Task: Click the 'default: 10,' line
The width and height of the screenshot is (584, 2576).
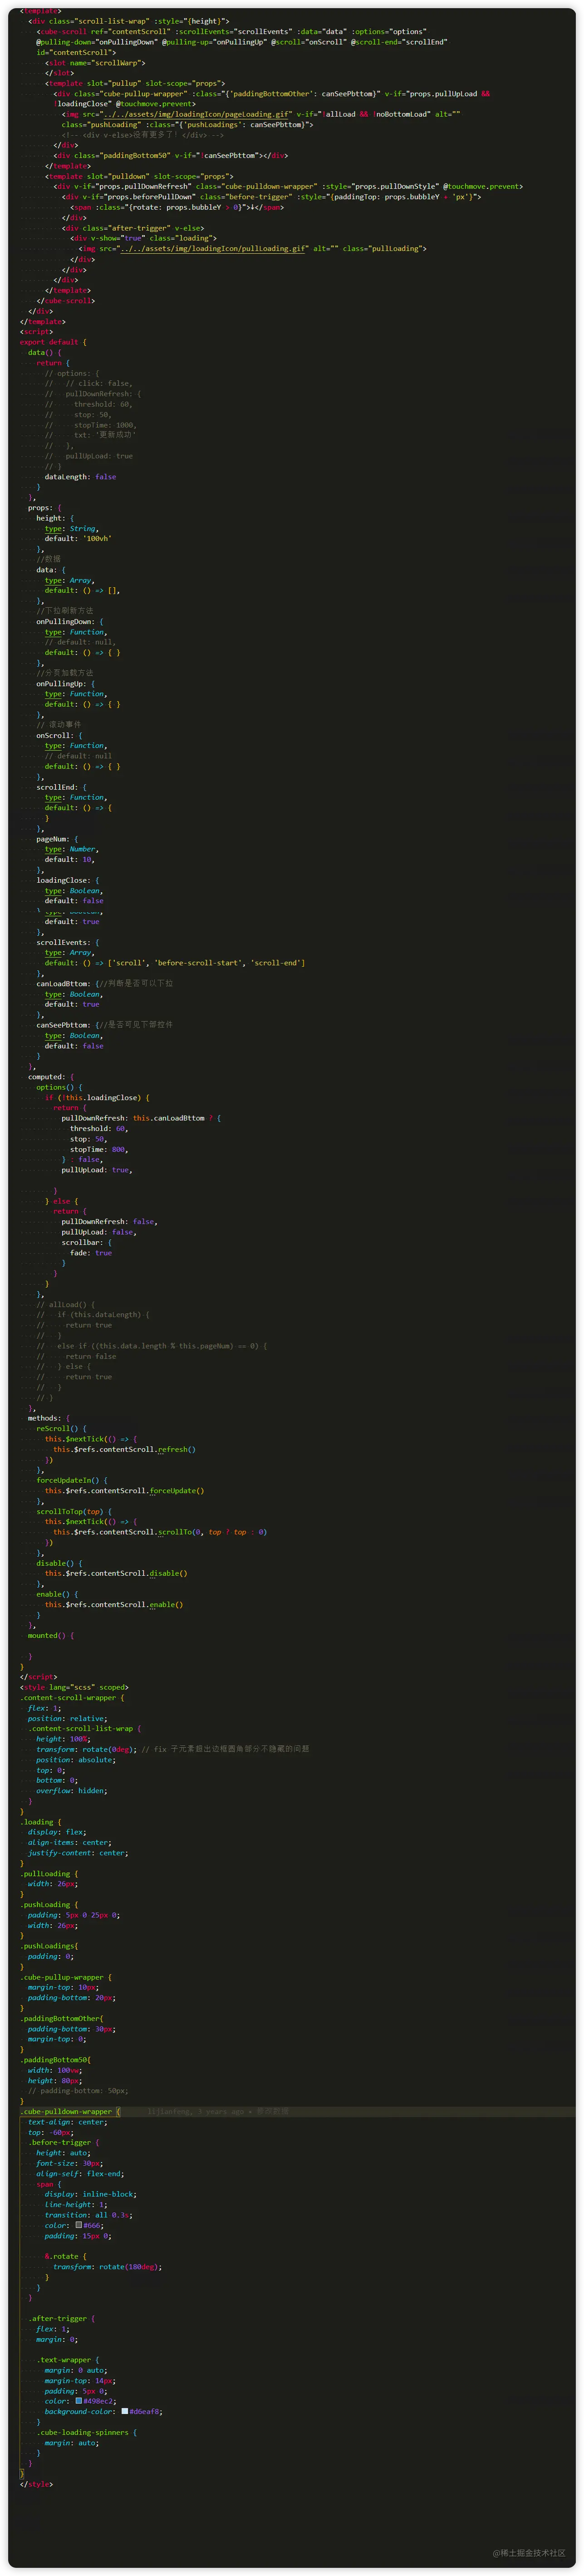Action: pyautogui.click(x=70, y=859)
